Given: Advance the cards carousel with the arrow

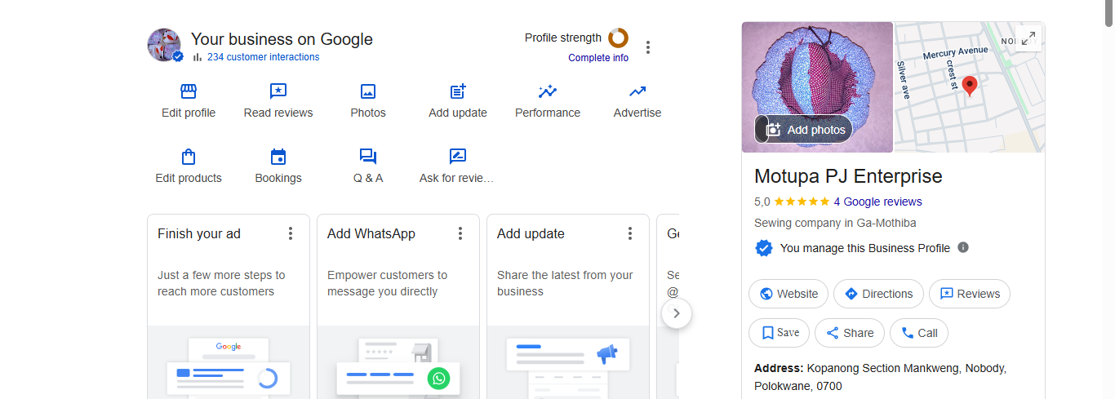Looking at the screenshot, I should click(x=677, y=313).
